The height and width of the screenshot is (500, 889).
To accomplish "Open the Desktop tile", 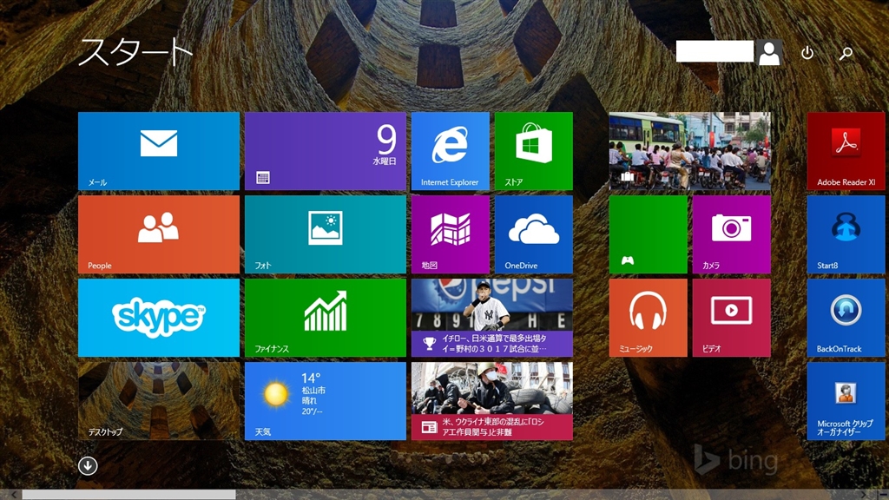I will click(x=159, y=401).
